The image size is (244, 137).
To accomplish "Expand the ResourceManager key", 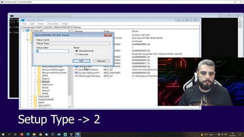I will [35, 70].
